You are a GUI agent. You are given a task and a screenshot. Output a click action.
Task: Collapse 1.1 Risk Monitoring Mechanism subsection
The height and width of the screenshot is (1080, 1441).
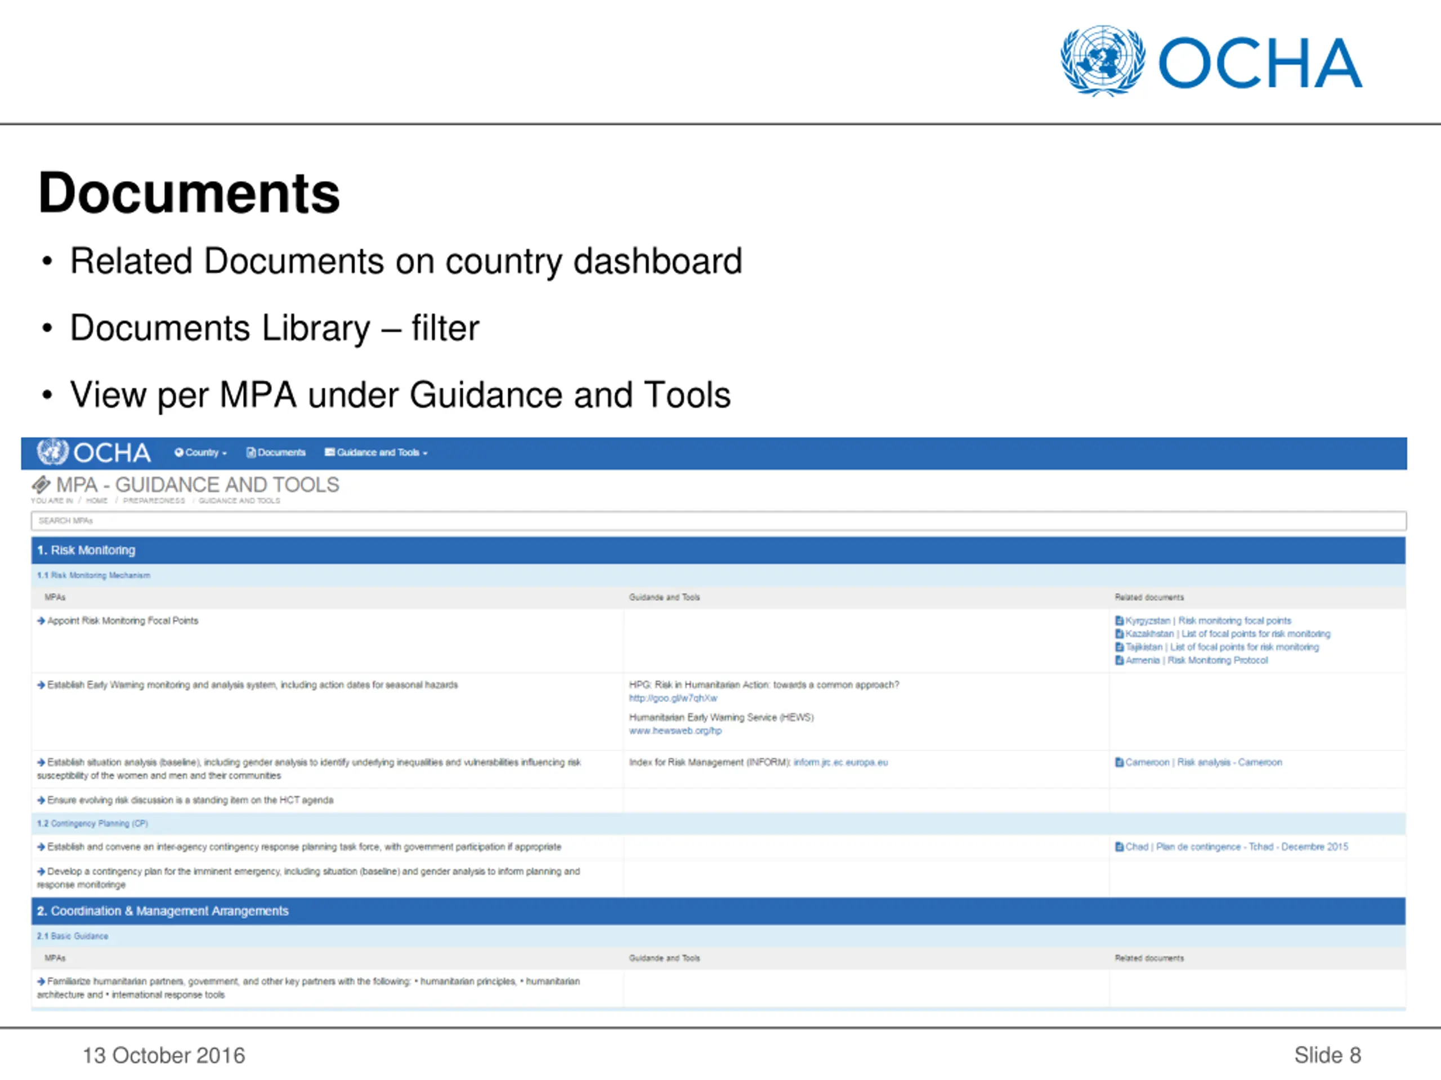[719, 575]
